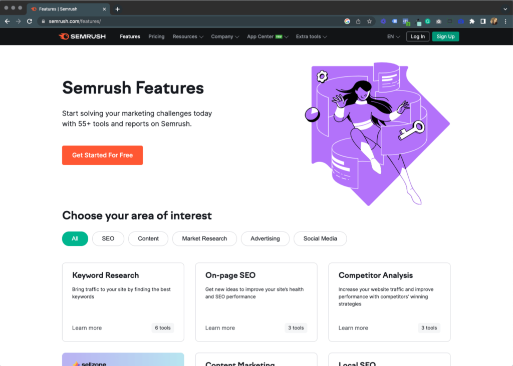Click the Sign Up button
The height and width of the screenshot is (366, 513).
coord(445,36)
